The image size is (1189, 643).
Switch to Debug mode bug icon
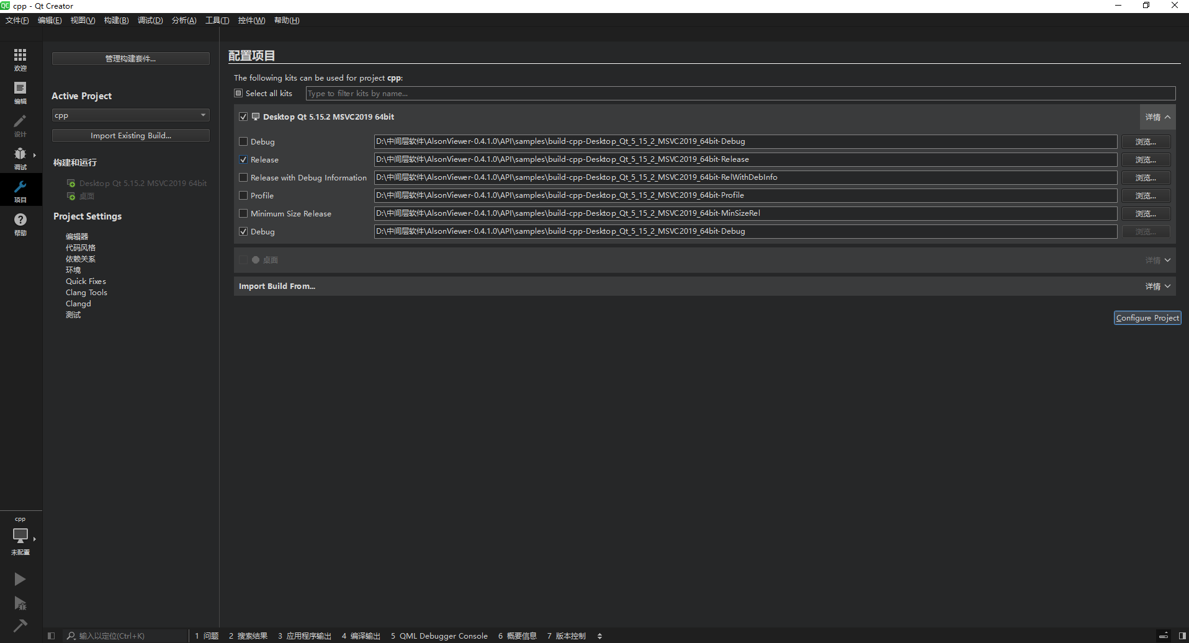[x=20, y=157]
